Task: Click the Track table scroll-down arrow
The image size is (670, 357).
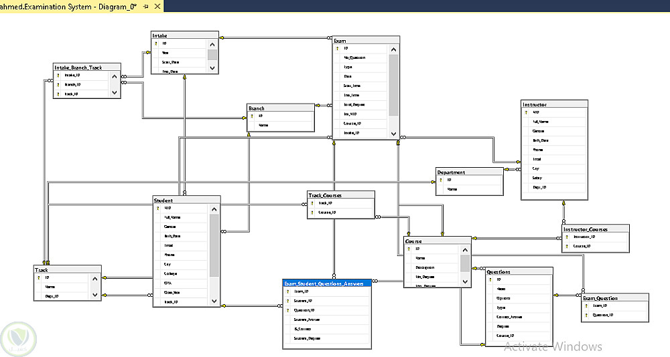Action: (x=95, y=294)
